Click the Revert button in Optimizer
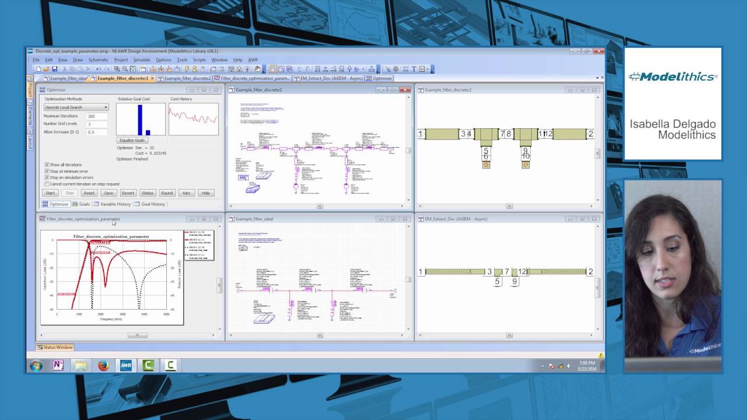The image size is (747, 420). pyautogui.click(x=128, y=193)
